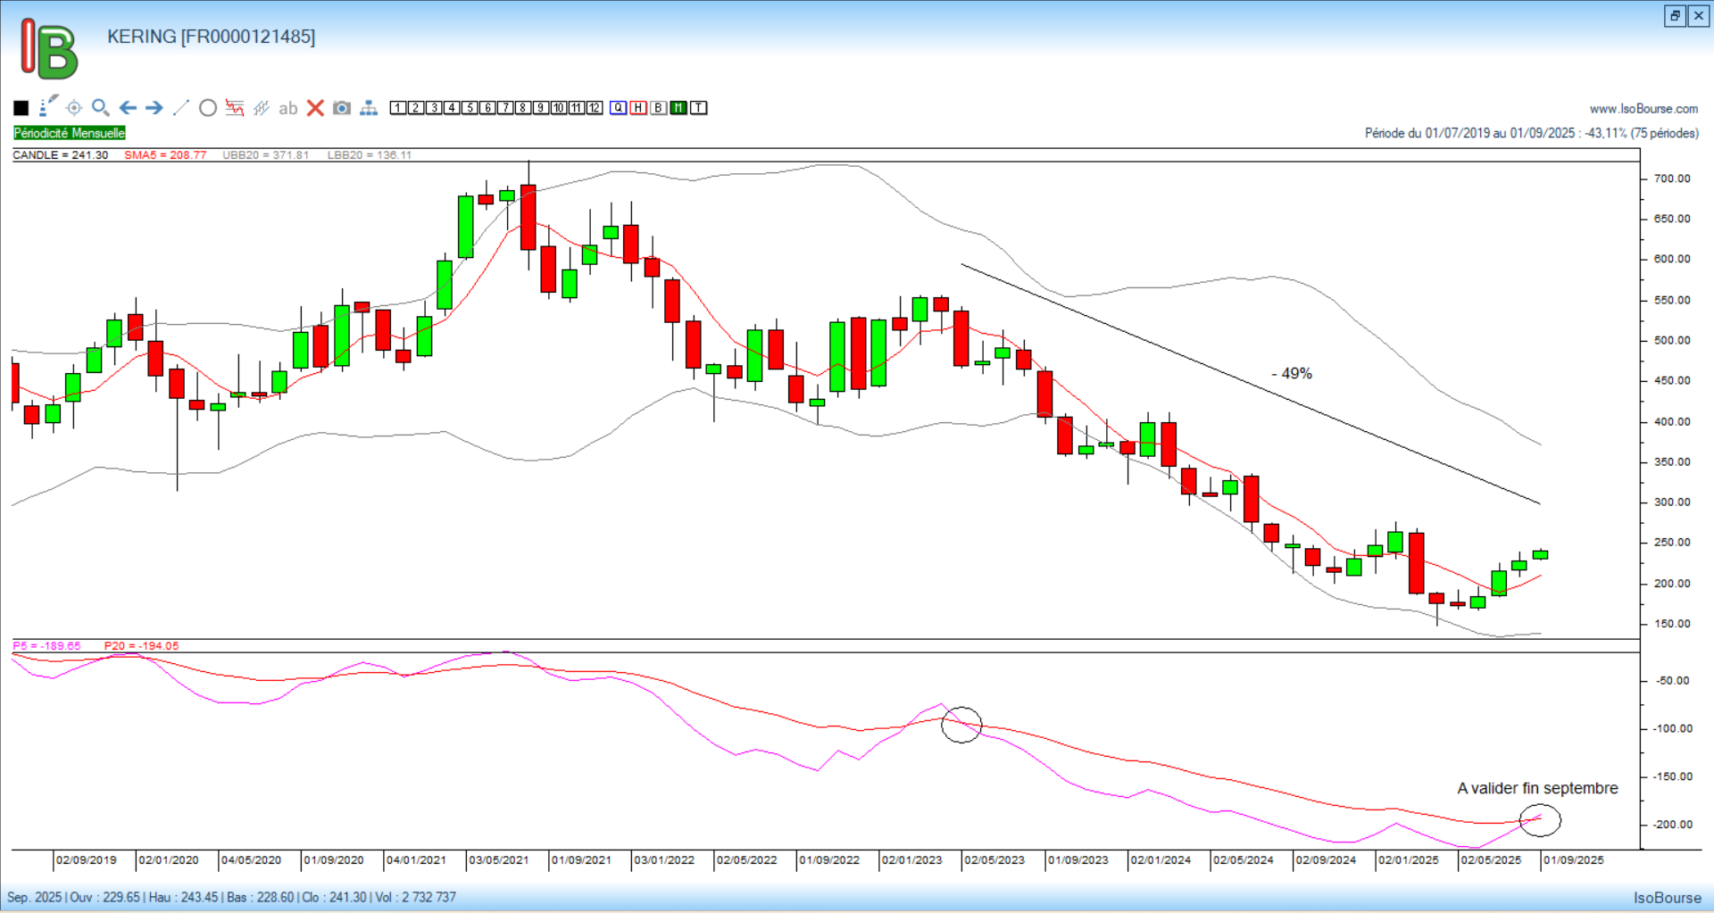This screenshot has height=913, width=1714.
Task: Click numbered button 6
Action: (487, 108)
